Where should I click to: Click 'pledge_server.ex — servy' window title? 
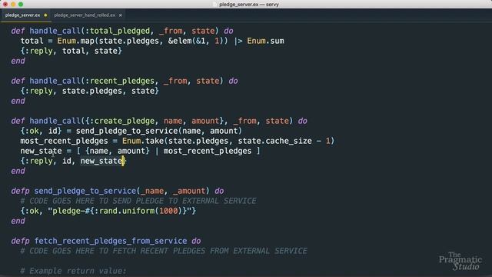point(249,5)
